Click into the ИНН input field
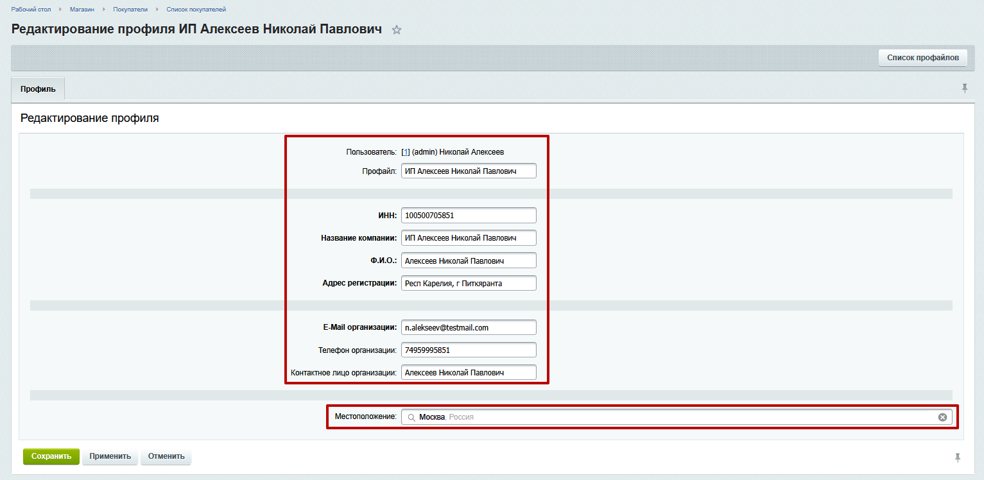984x480 pixels. (x=468, y=216)
